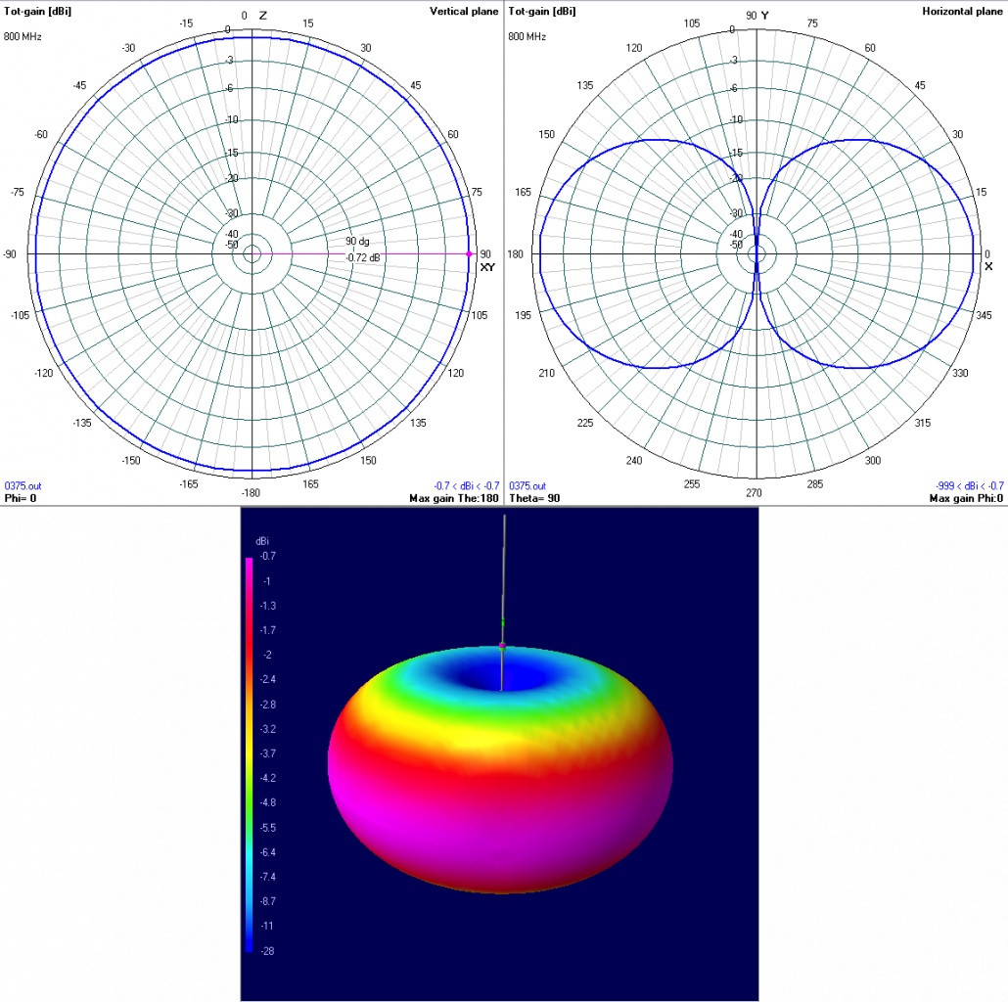The height and width of the screenshot is (1002, 1008).
Task: Click the blue bottom of the dBi color scale
Action: point(250,947)
